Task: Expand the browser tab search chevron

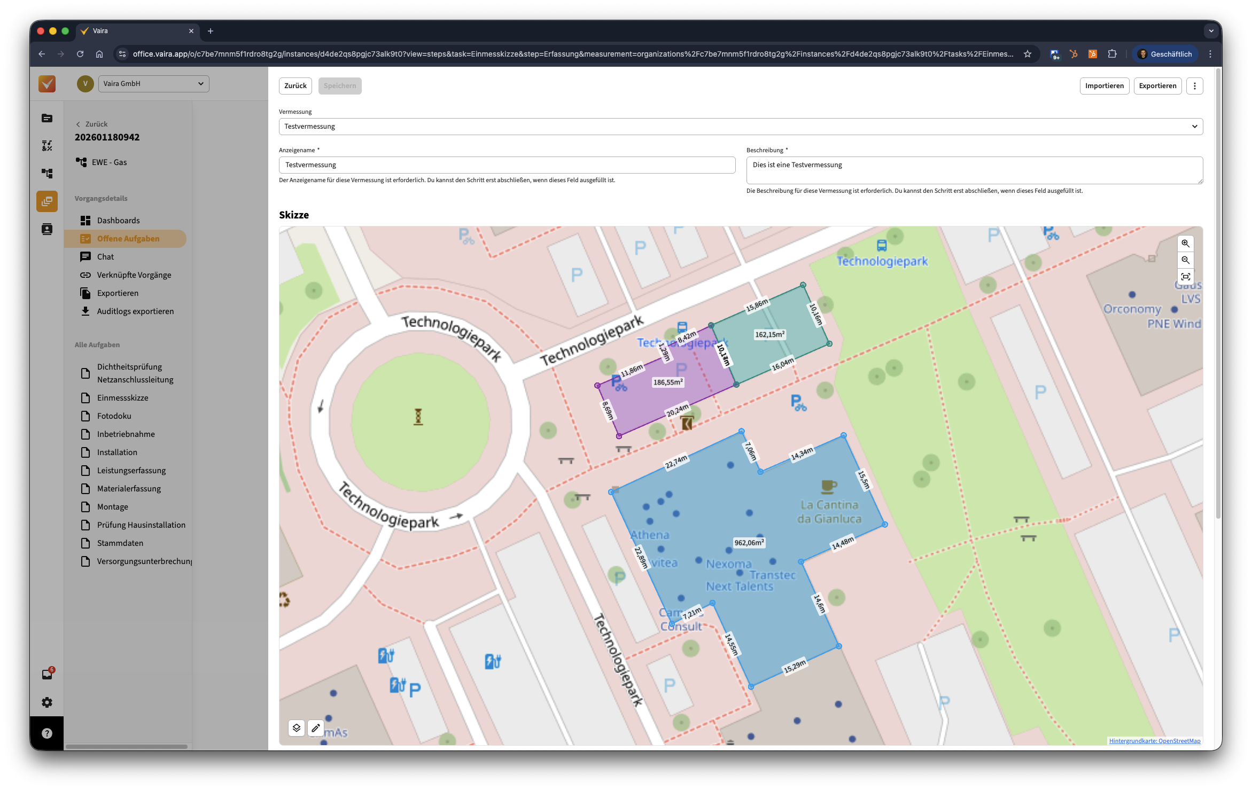Action: 1211,31
